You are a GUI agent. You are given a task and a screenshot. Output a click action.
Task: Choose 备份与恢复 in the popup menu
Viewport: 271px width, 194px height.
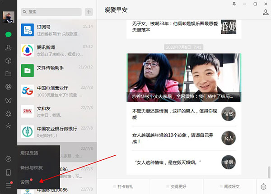[32, 167]
